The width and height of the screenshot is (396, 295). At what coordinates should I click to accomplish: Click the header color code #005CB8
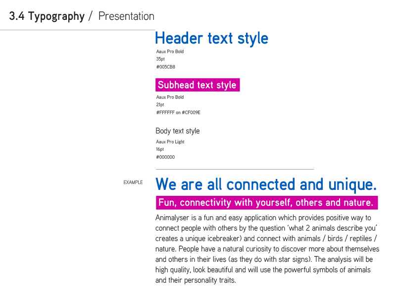pos(166,67)
